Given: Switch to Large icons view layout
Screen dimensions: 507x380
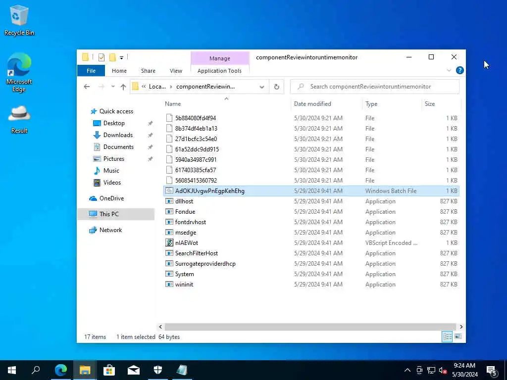Looking at the screenshot, I should click(x=458, y=337).
